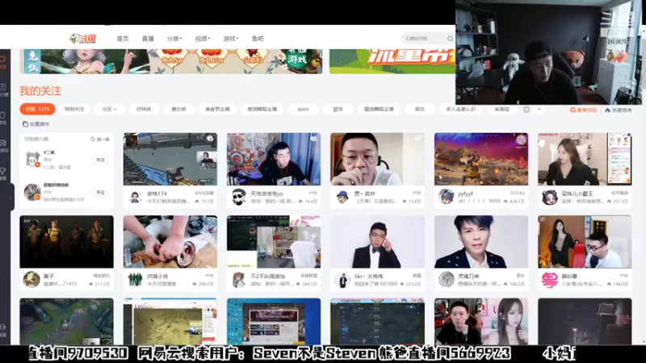Sort by 最常访问

click(x=583, y=110)
